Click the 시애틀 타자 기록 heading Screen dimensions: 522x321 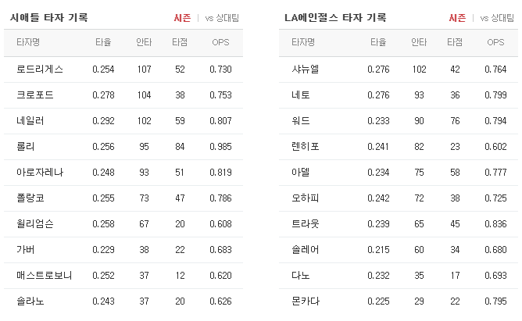point(49,18)
